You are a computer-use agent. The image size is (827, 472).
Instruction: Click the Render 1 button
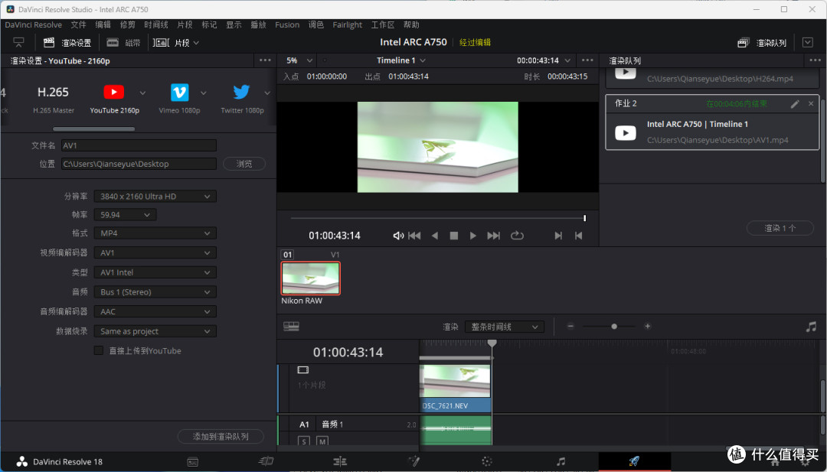(x=780, y=228)
